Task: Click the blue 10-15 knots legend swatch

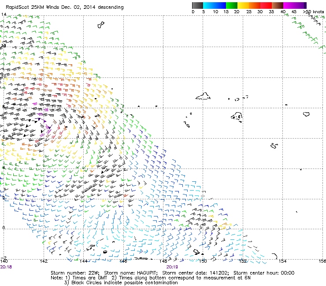Action: click(220, 5)
